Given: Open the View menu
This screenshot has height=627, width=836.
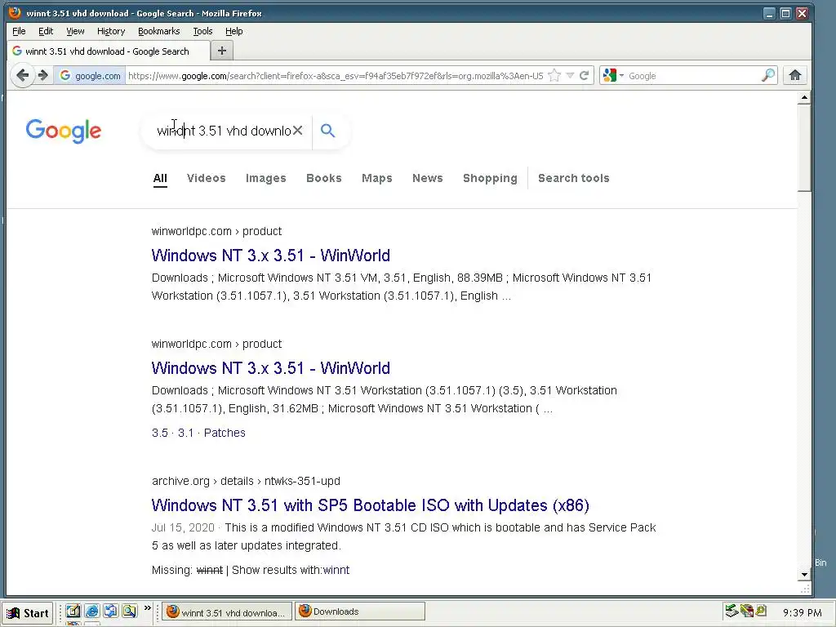Looking at the screenshot, I should (x=75, y=31).
